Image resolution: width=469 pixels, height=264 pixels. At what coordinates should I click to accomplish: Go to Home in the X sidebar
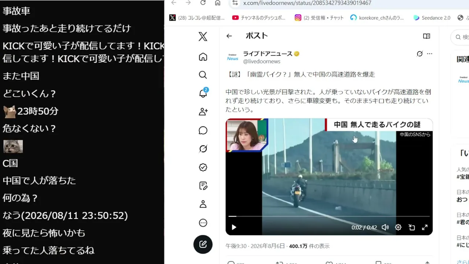203,57
